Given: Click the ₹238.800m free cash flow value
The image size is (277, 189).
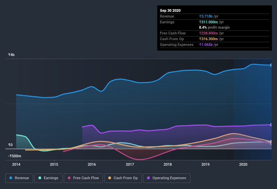Looking at the screenshot, I should pyautogui.click(x=208, y=33).
